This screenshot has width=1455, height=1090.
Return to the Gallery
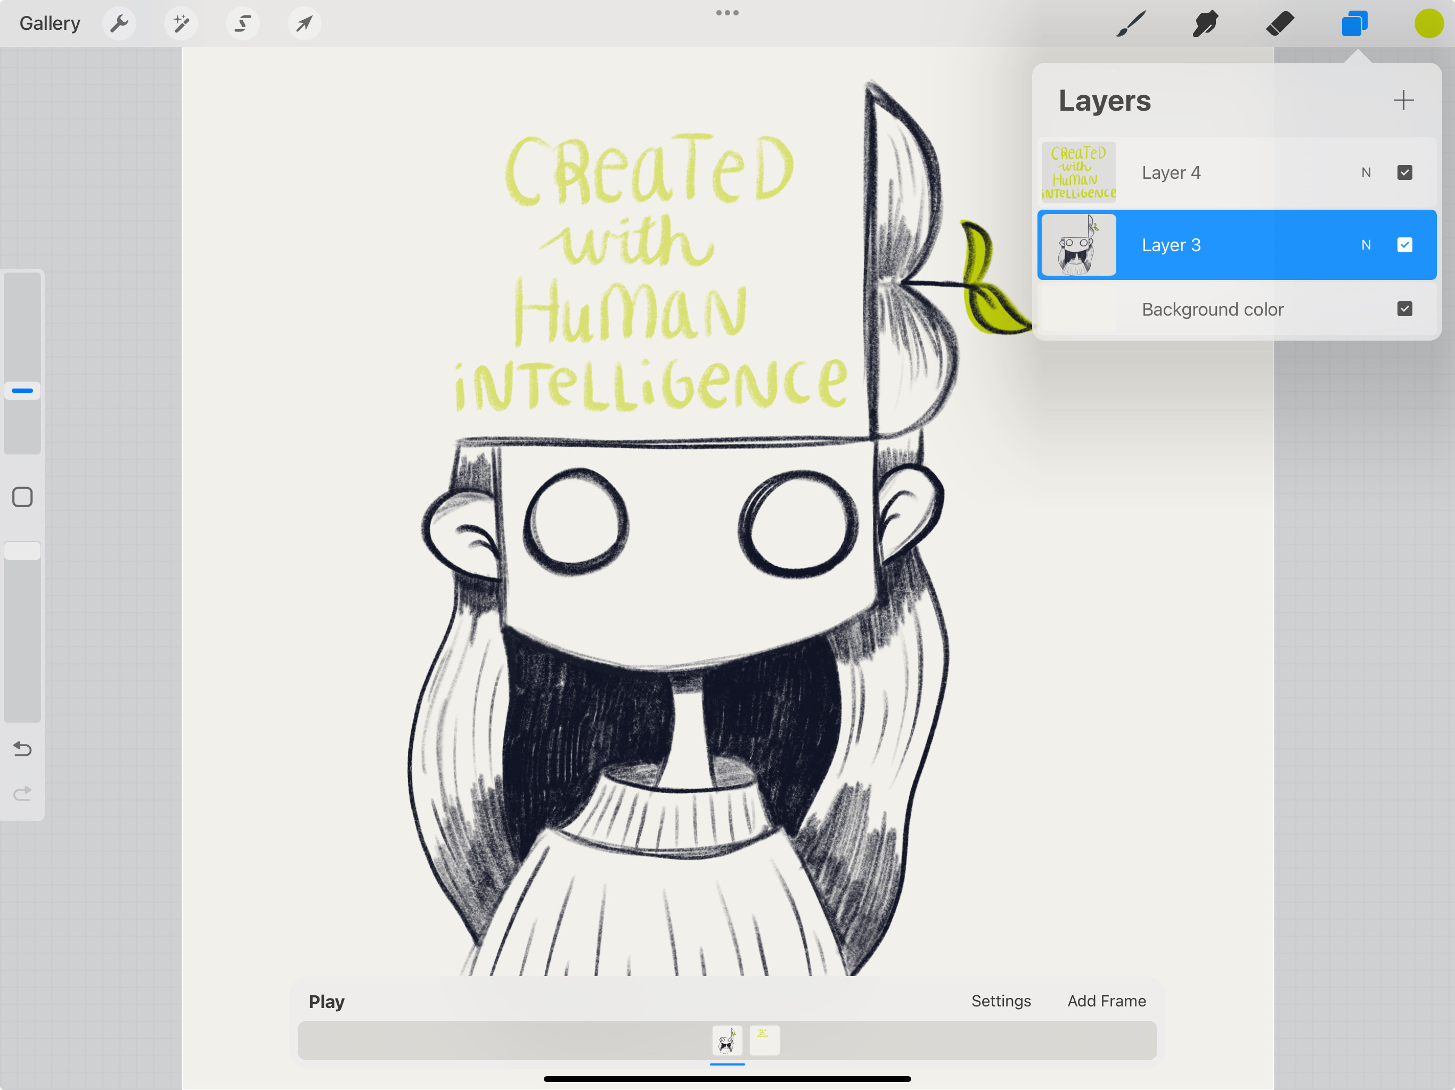tap(50, 23)
